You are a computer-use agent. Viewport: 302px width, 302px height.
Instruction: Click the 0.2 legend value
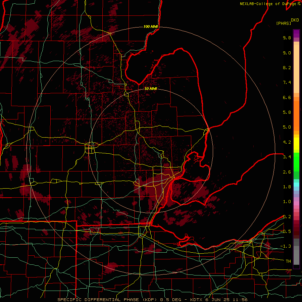click(x=287, y=217)
